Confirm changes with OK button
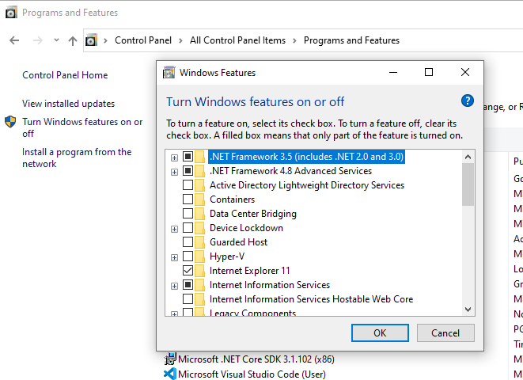Screen dimensions: 523x380 380,333
